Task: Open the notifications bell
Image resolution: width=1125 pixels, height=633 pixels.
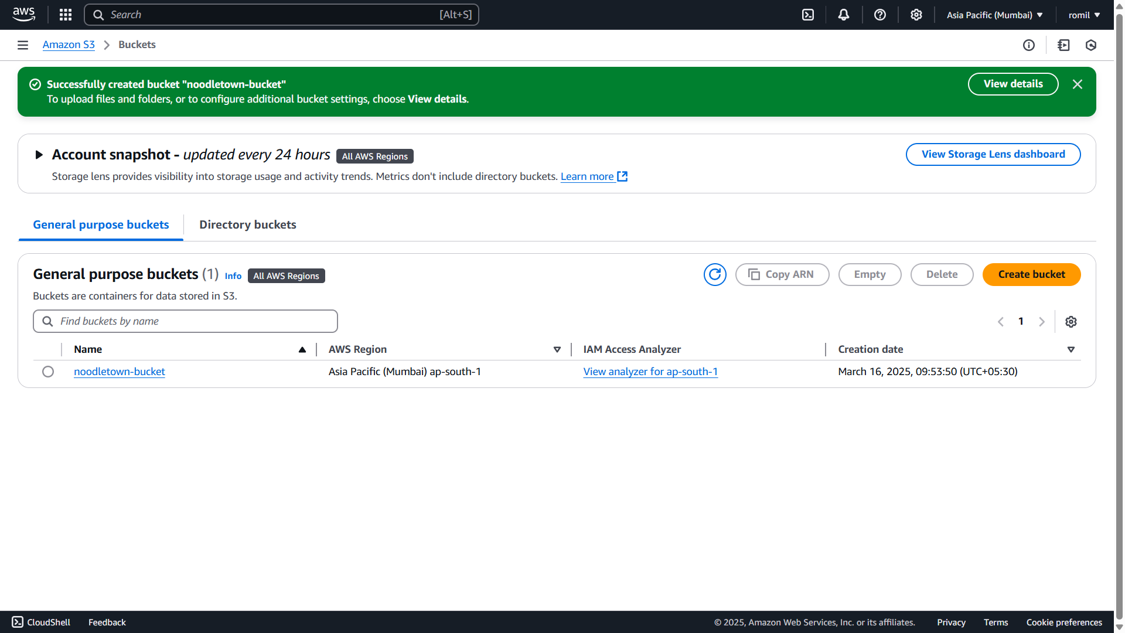Action: [x=844, y=15]
